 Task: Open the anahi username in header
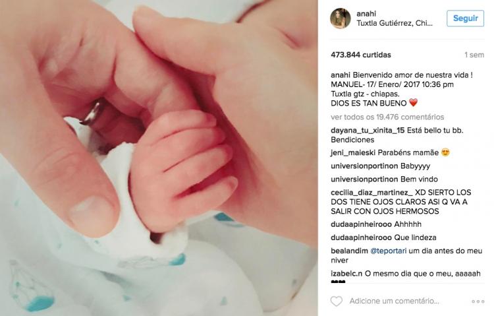(x=366, y=14)
